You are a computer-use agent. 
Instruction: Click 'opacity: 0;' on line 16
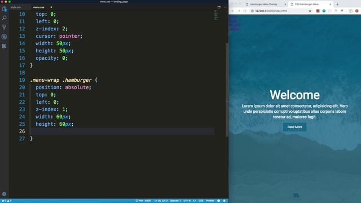51,58
